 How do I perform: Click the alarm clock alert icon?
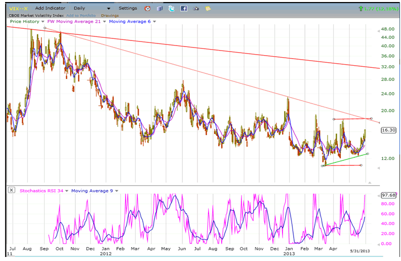click(147, 9)
